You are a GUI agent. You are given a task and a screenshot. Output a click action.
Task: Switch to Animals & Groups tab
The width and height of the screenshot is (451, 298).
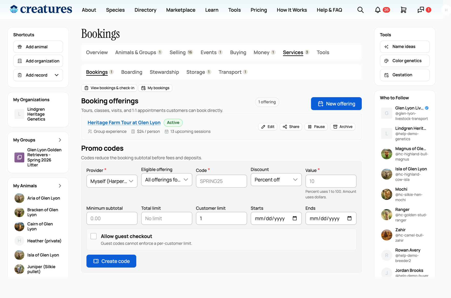139,53
